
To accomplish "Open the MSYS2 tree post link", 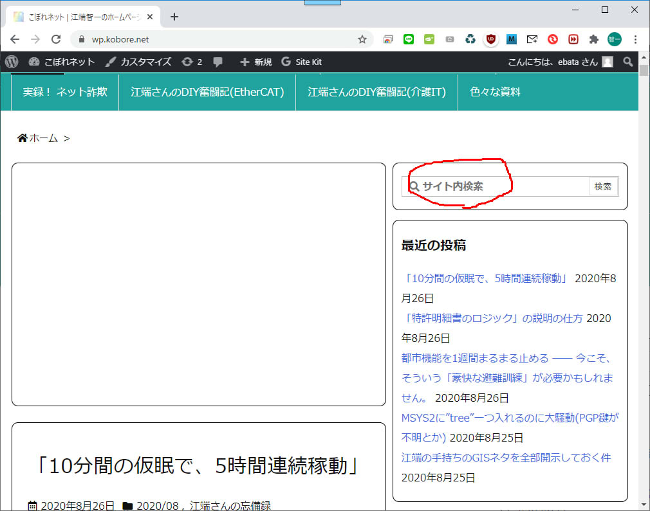I will (509, 418).
